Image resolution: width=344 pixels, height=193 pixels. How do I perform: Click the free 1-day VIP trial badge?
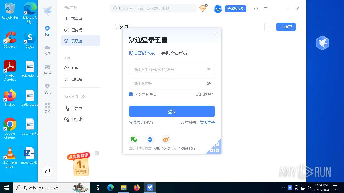tap(79, 164)
